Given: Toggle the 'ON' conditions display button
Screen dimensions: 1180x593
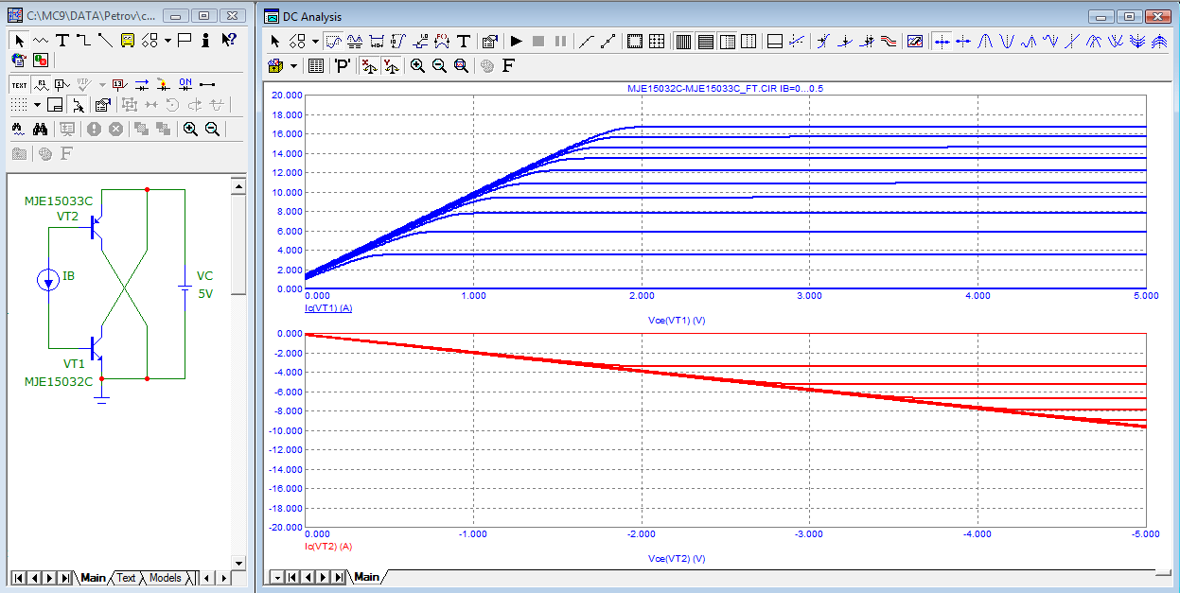Looking at the screenshot, I should pyautogui.click(x=185, y=85).
